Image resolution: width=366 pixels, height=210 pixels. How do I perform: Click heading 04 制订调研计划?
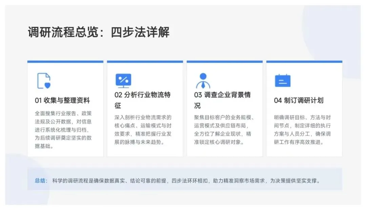coord(299,101)
